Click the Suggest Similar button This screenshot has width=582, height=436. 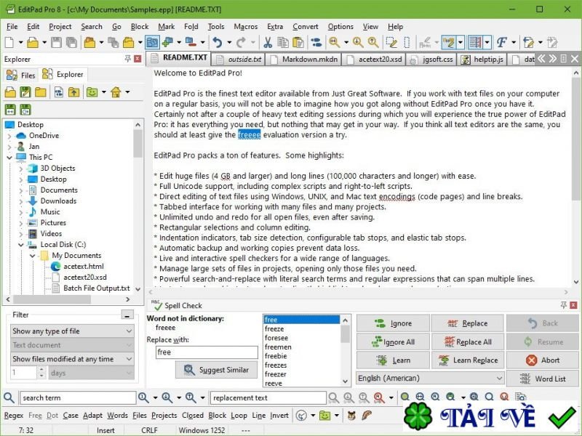click(216, 370)
